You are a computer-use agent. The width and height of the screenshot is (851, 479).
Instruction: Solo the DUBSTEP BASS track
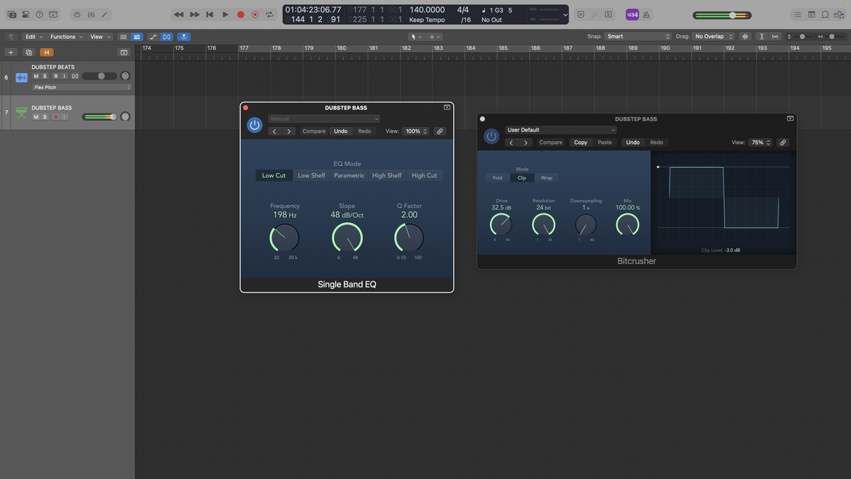pos(45,117)
